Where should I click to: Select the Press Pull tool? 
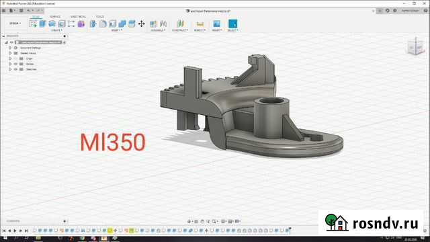coord(93,24)
